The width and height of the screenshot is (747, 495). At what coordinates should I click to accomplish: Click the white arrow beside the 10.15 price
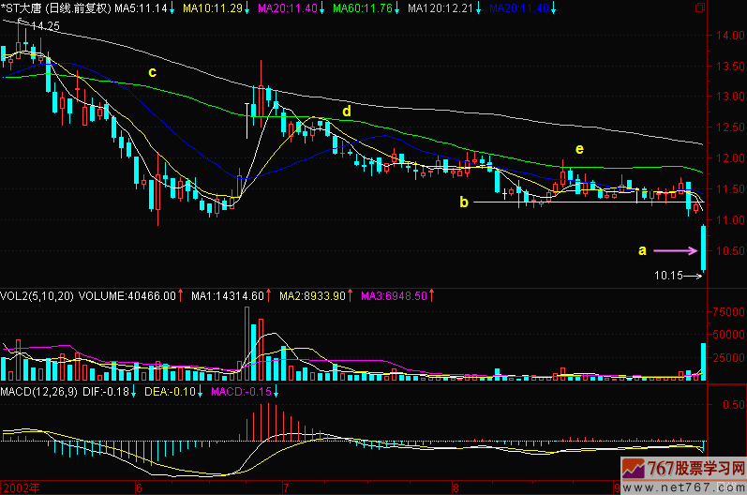click(693, 276)
